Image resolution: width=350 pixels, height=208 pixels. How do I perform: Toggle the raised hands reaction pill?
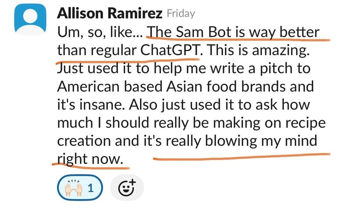(x=80, y=188)
